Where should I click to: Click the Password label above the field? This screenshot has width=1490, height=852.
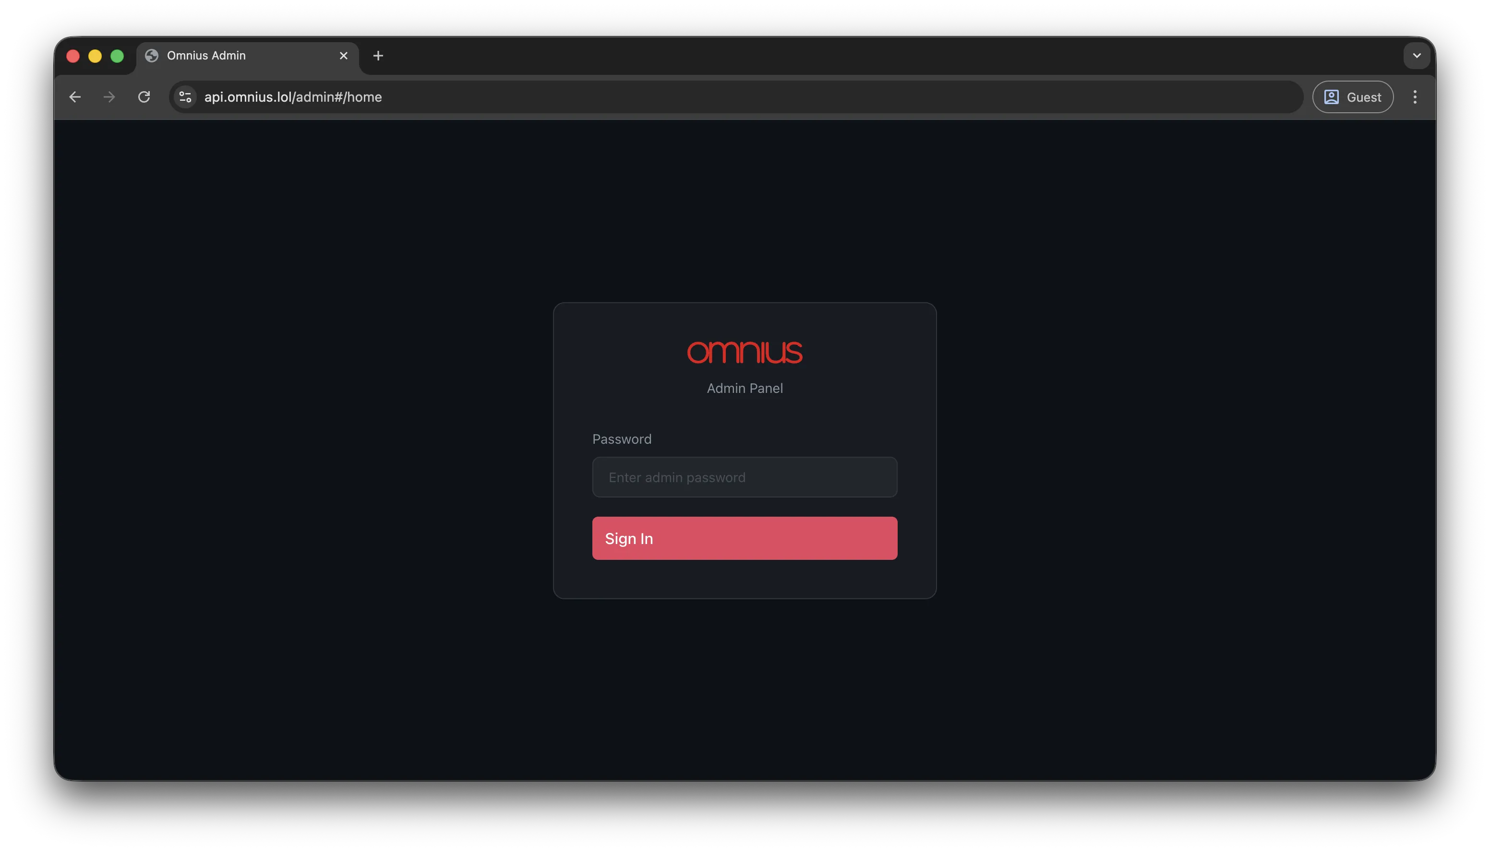[x=622, y=438]
